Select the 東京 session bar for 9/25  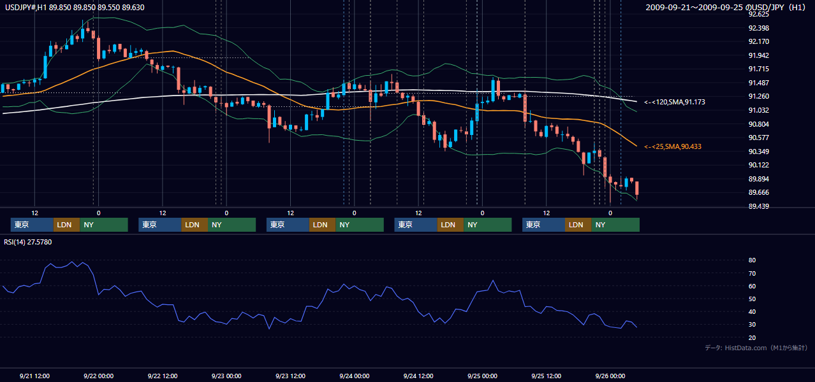click(x=544, y=225)
